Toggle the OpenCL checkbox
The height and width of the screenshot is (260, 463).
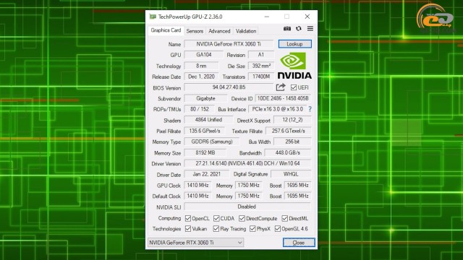coord(188,218)
